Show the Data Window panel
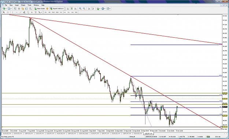 [x=19, y=9]
